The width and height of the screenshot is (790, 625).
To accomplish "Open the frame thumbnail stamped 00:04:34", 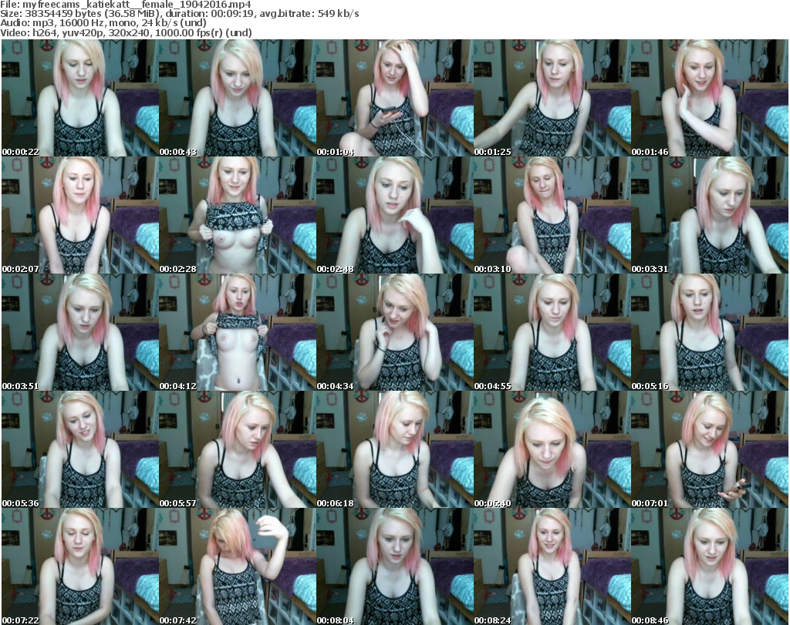I will pos(394,333).
